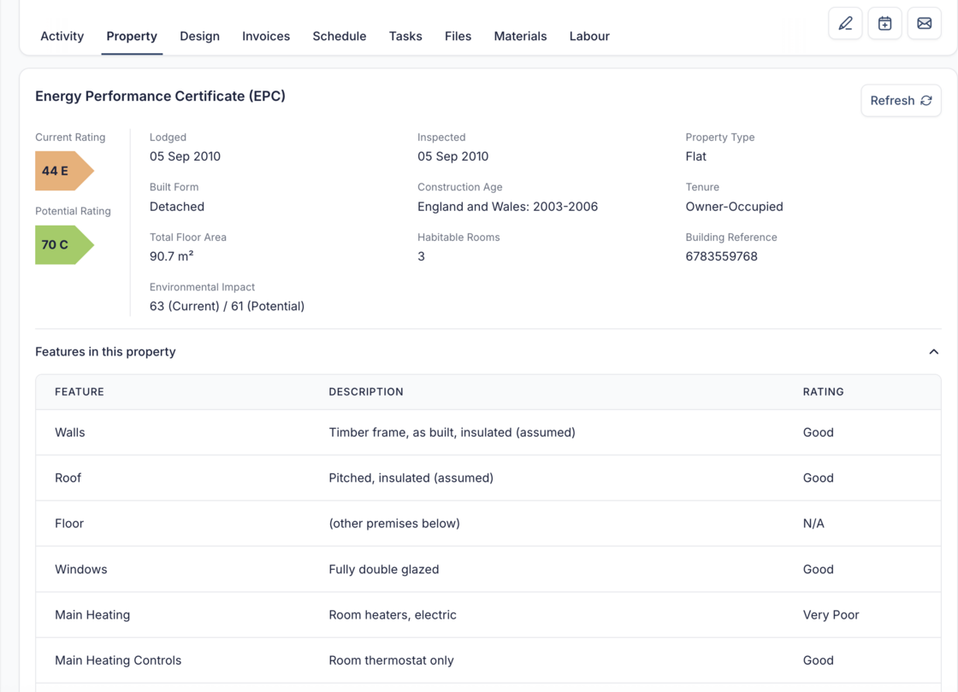Click the pencil edit icon

coord(845,24)
